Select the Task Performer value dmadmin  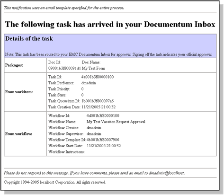[x=89, y=83]
